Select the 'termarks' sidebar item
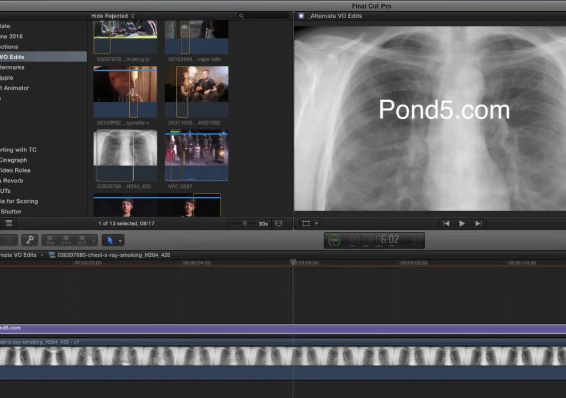This screenshot has height=398, width=566. (x=12, y=67)
